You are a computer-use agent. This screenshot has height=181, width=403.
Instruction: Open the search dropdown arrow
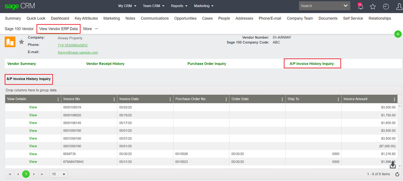click(x=345, y=6)
